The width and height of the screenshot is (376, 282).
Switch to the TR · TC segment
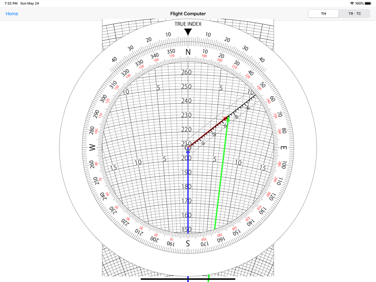355,14
